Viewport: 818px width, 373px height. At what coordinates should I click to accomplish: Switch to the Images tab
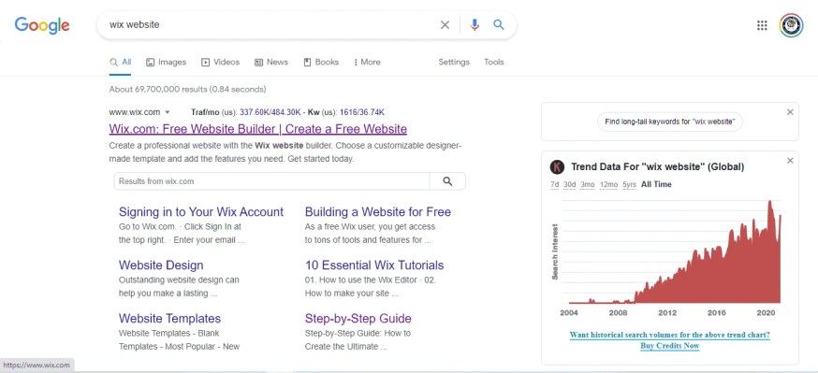click(166, 62)
